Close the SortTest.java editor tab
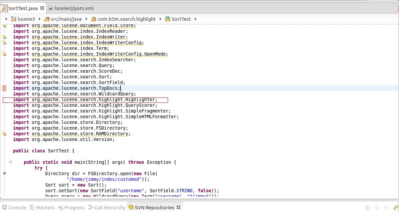 point(42,8)
